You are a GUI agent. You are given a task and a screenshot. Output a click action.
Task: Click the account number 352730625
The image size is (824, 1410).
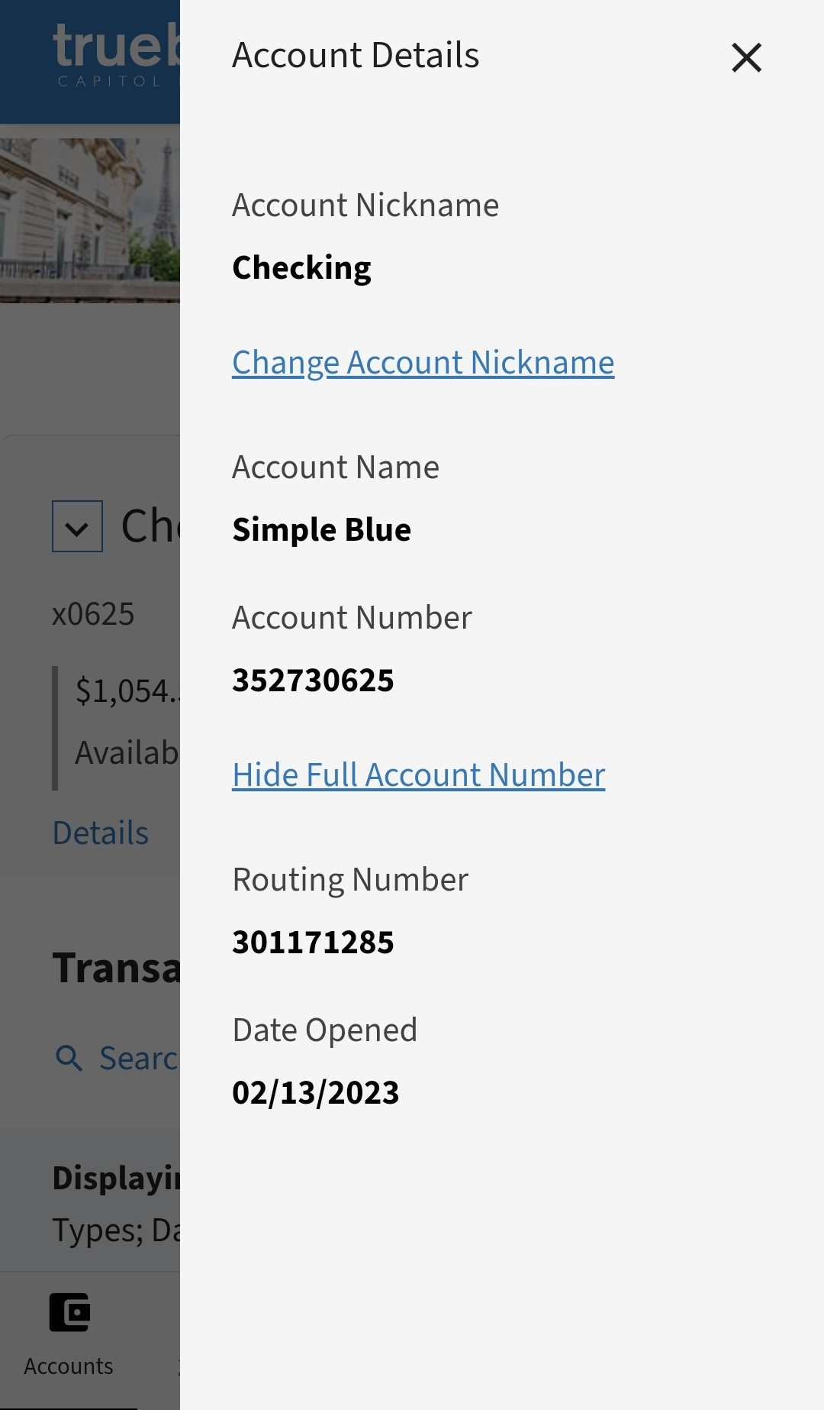[x=313, y=681]
